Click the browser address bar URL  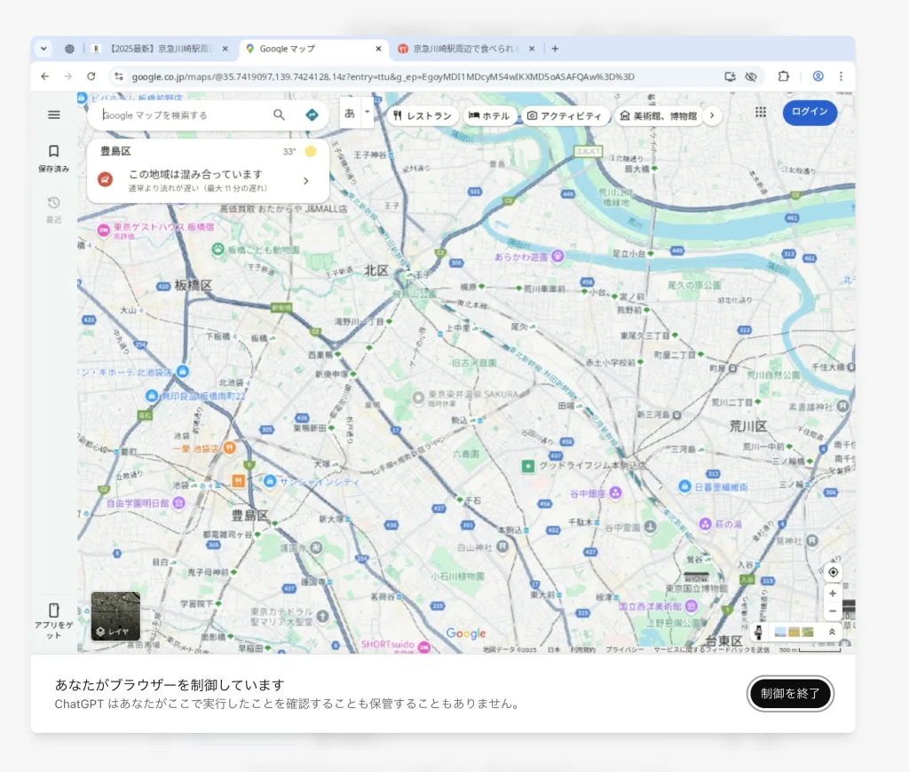click(383, 76)
